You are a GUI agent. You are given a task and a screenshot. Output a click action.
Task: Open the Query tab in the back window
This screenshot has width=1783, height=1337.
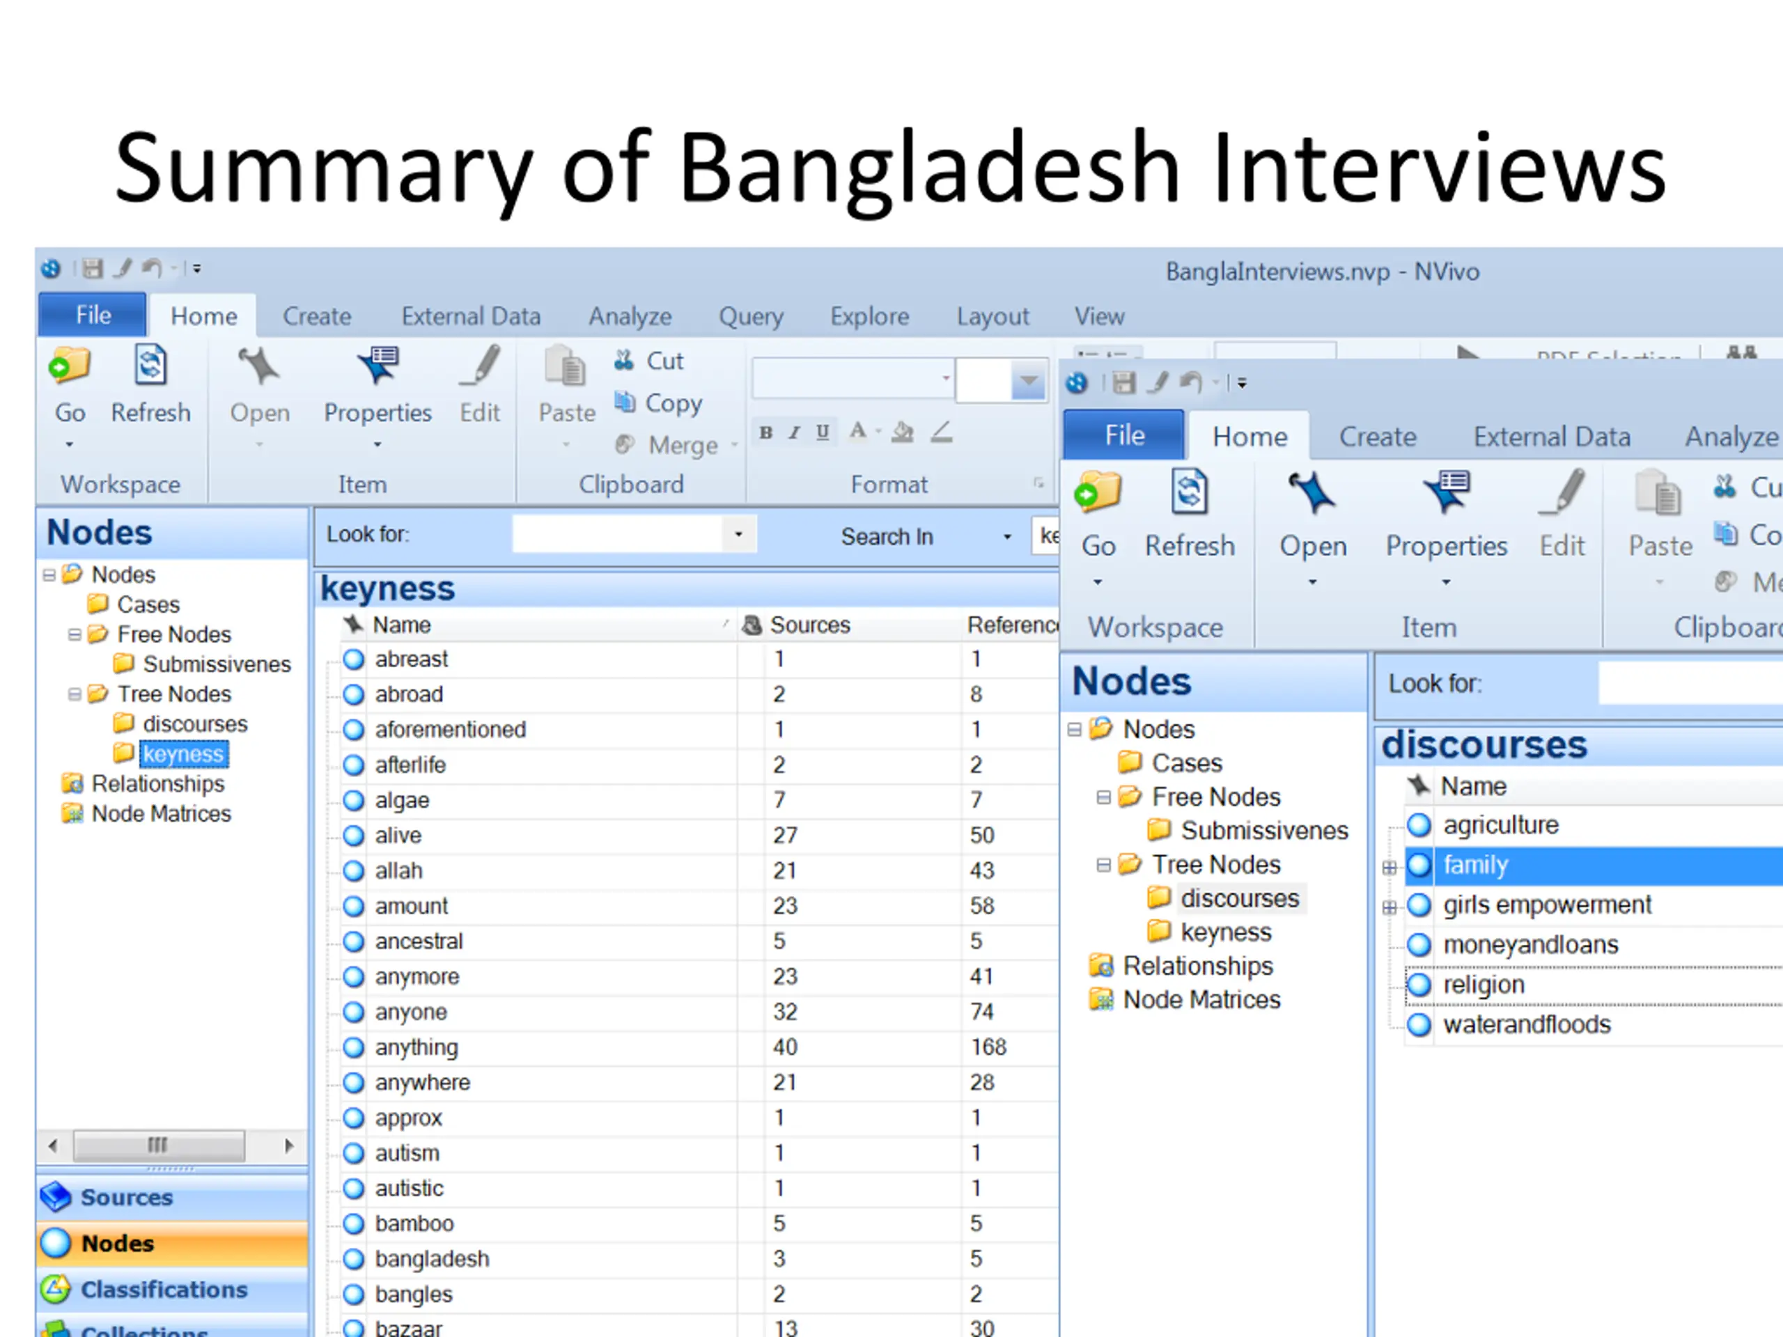pos(750,316)
